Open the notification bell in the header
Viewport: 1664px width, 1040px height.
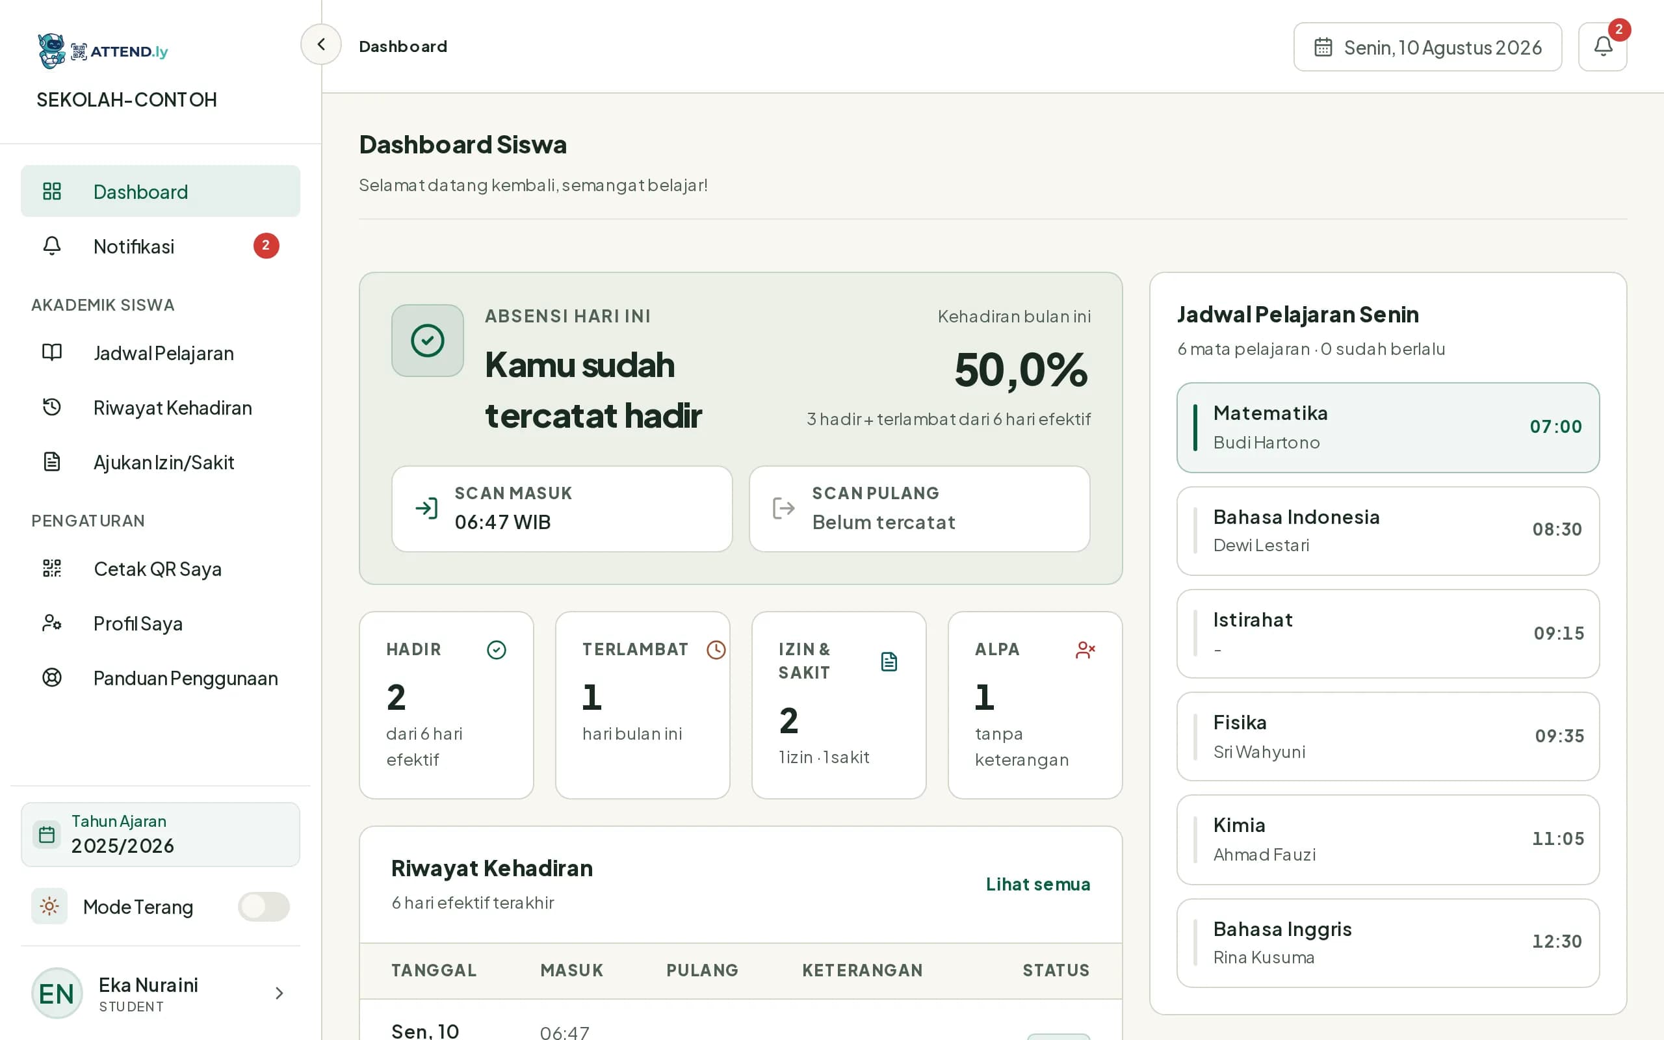pos(1602,47)
